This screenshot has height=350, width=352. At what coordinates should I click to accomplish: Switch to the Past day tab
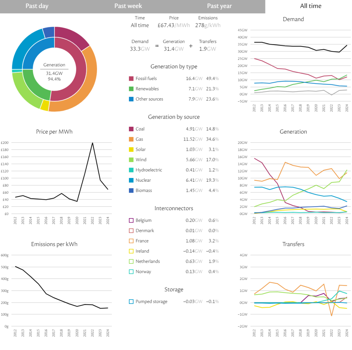pos(37,6)
